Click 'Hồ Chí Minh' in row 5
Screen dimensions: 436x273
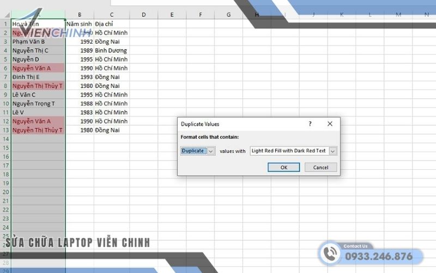click(112, 60)
